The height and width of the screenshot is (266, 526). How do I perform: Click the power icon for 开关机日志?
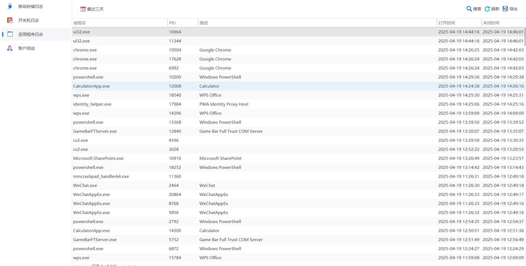tap(10, 20)
